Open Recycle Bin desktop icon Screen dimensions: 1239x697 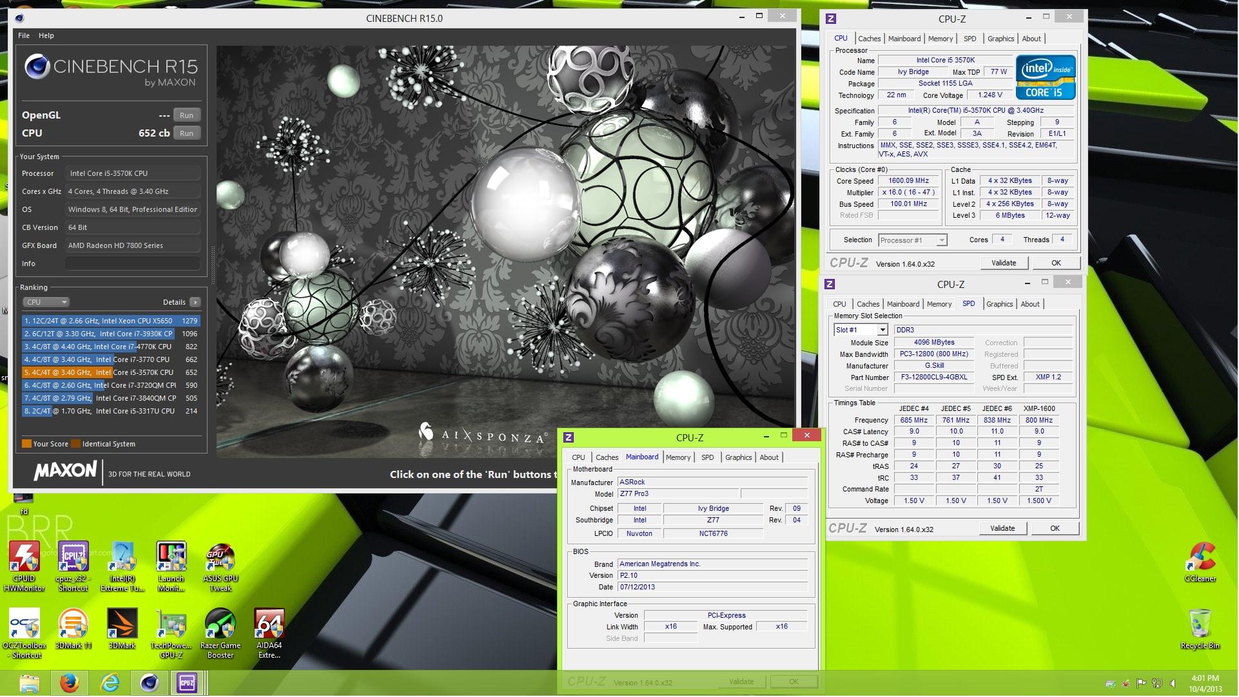point(1201,629)
